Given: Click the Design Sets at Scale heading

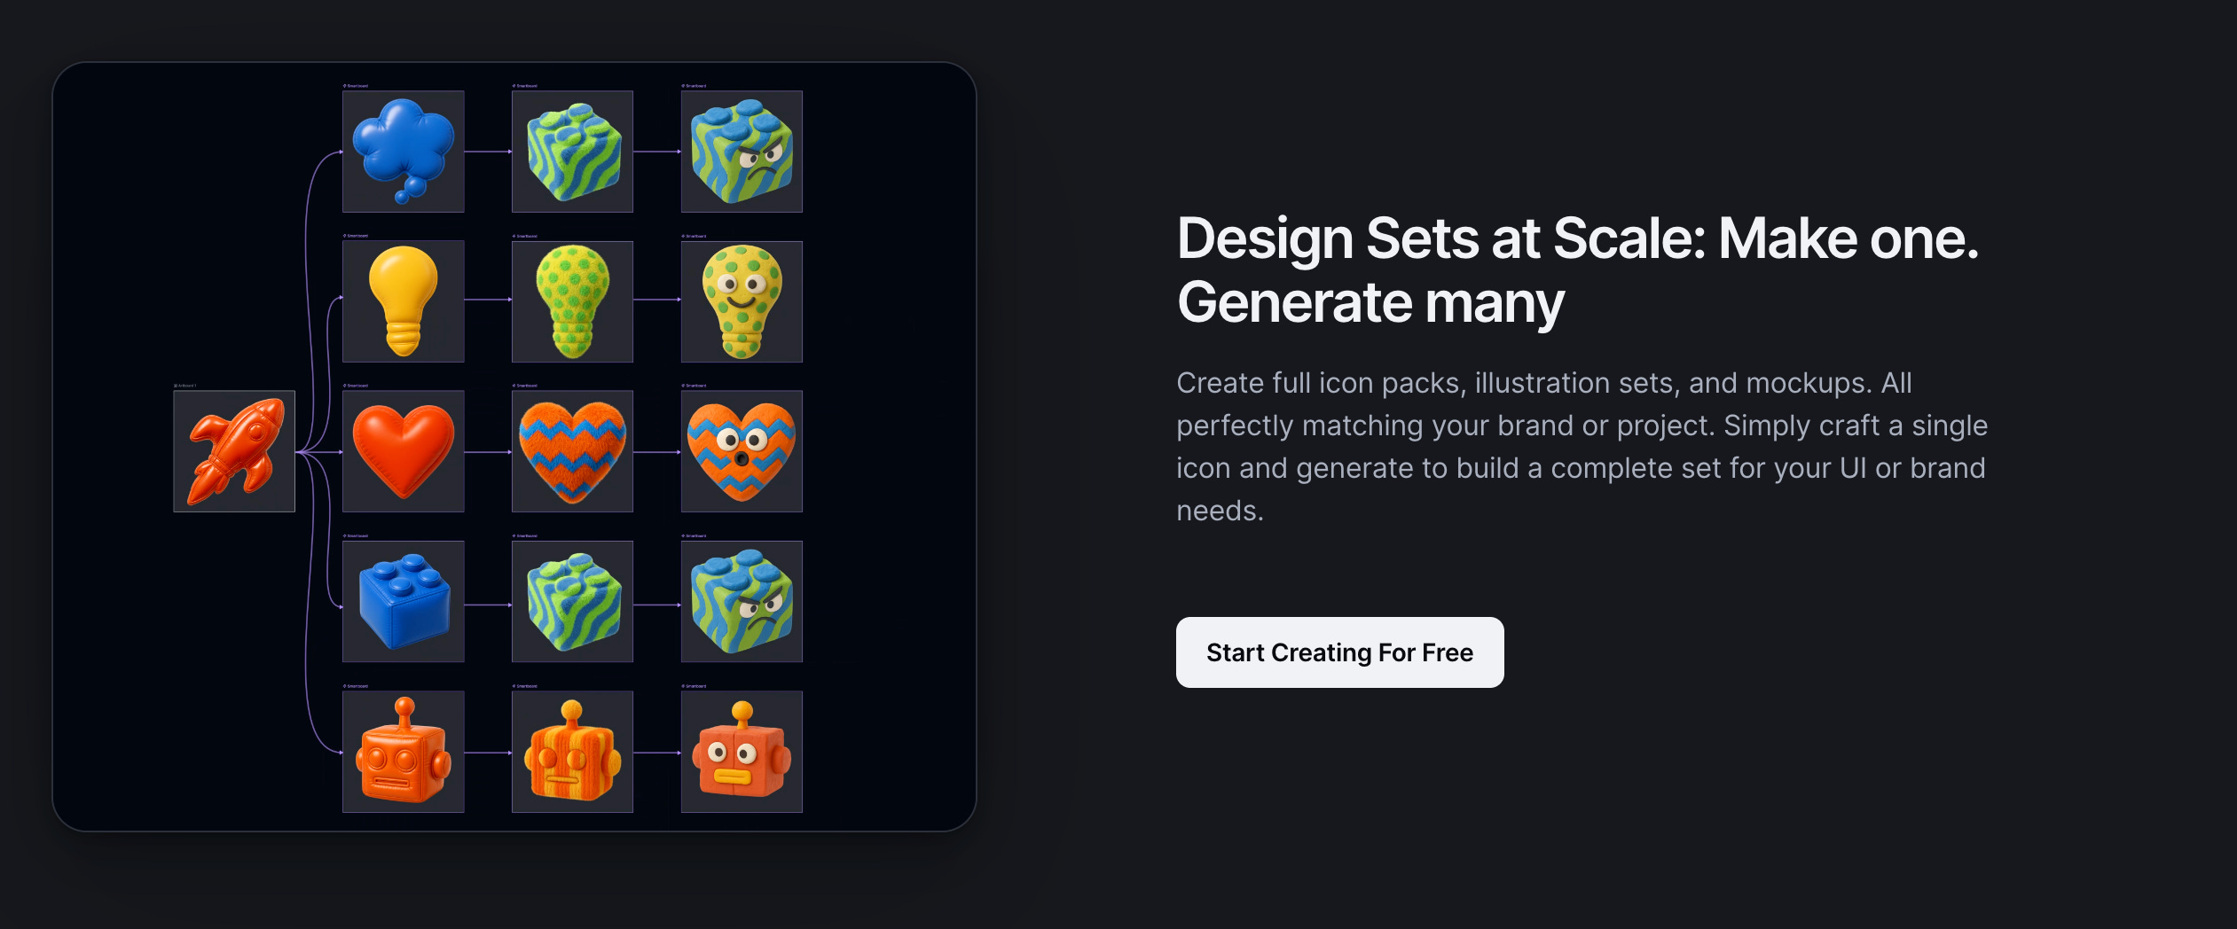Looking at the screenshot, I should click(1578, 270).
